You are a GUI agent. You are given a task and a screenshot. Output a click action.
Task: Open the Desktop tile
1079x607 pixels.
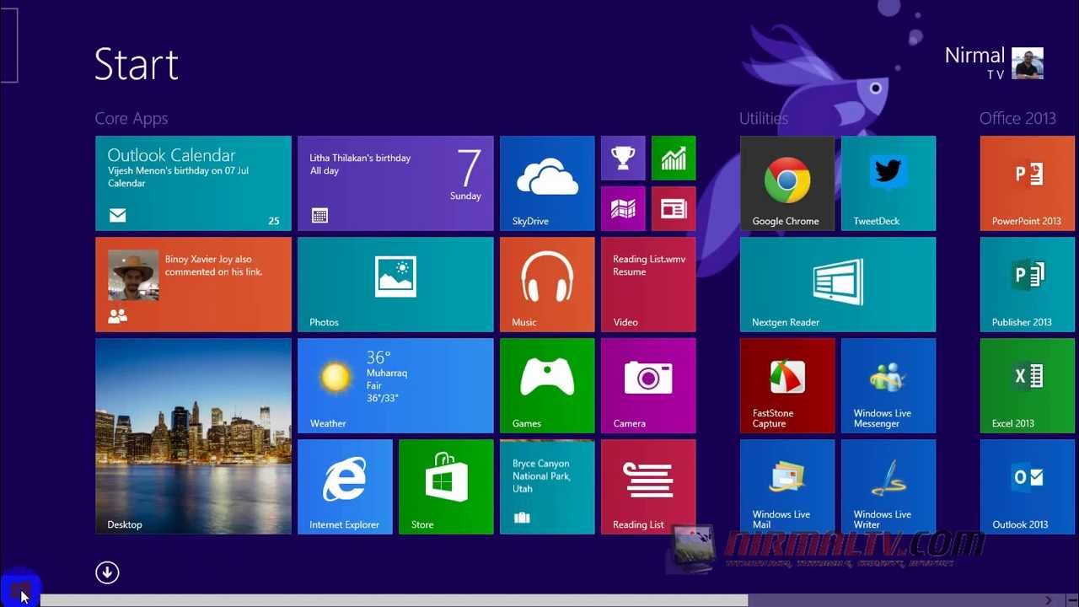coord(193,436)
